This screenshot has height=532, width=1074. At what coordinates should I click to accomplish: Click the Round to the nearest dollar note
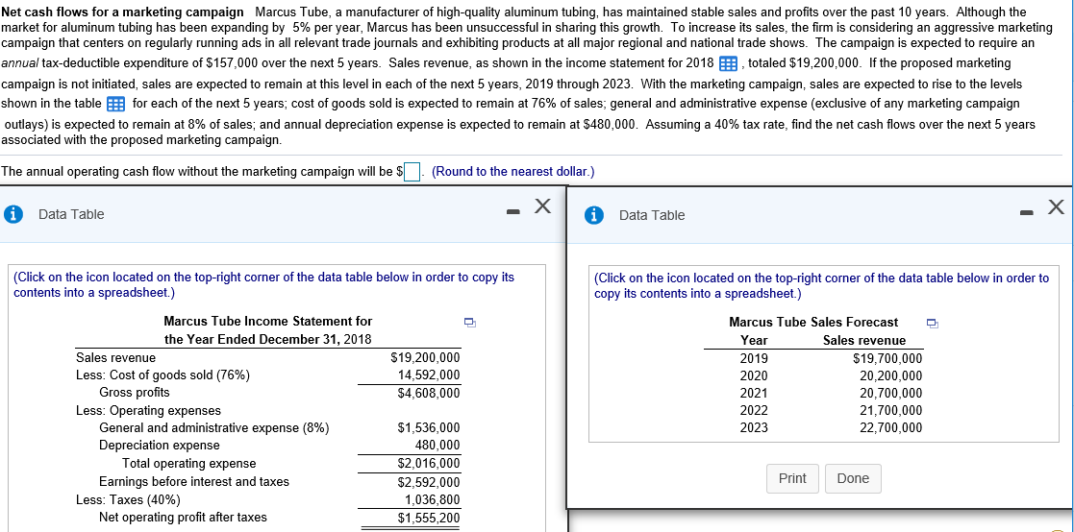tap(513, 172)
